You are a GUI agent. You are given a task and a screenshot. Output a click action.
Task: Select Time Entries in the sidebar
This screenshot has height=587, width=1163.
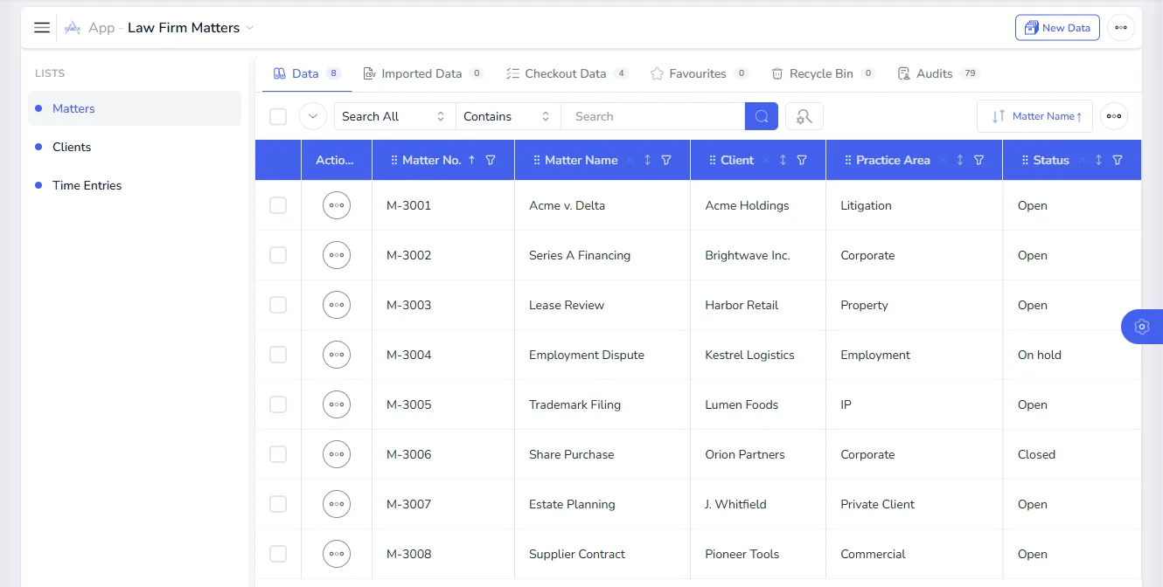(x=135, y=185)
